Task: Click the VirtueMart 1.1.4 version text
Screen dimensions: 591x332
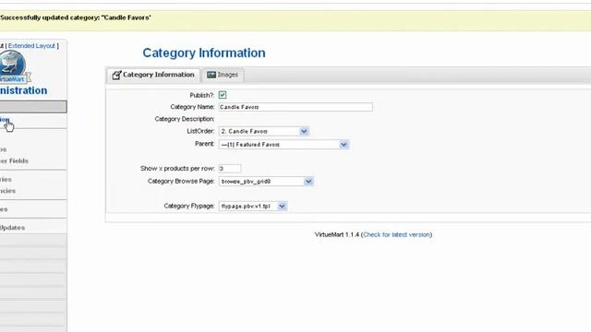Action: coord(337,234)
